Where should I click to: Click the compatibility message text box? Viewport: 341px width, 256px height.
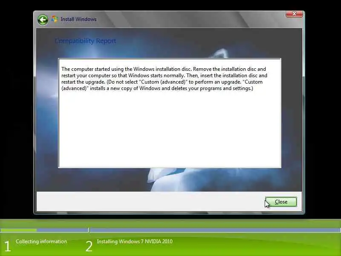coord(170,113)
